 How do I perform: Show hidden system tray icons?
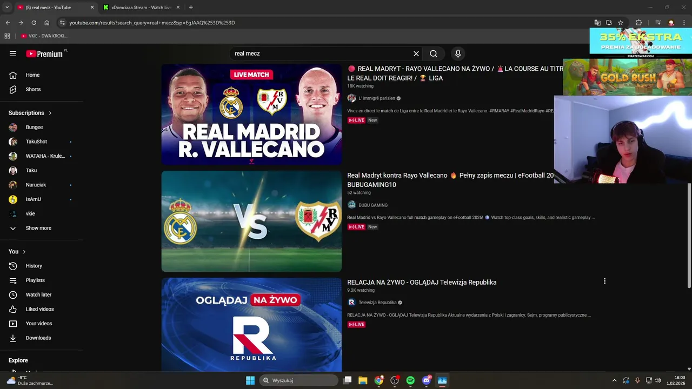[x=614, y=380]
